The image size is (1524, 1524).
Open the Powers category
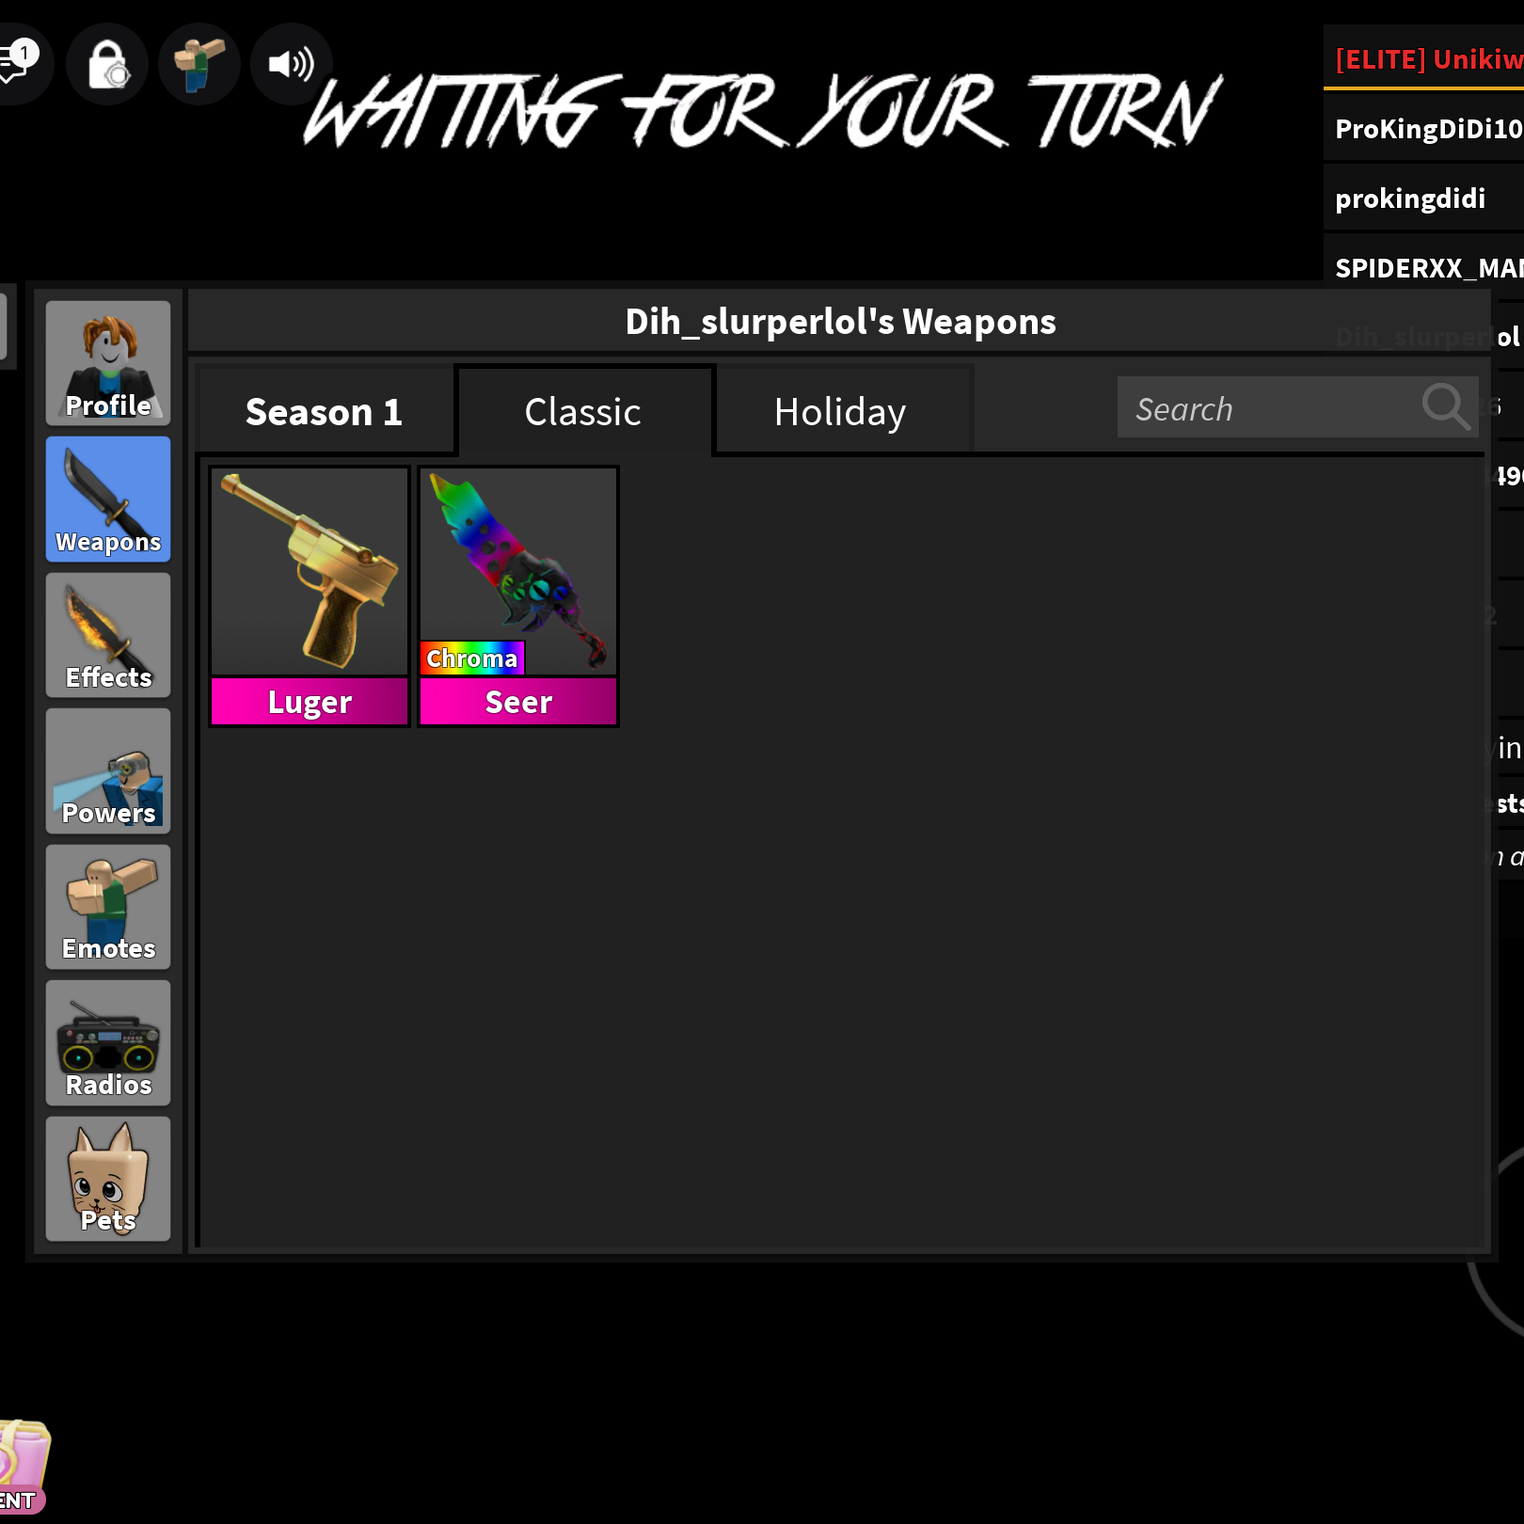pyautogui.click(x=108, y=770)
